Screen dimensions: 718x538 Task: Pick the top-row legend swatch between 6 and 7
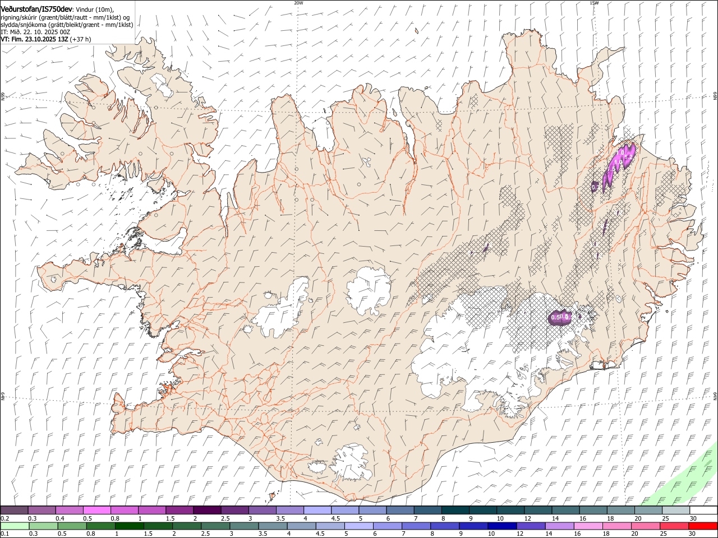point(399,510)
